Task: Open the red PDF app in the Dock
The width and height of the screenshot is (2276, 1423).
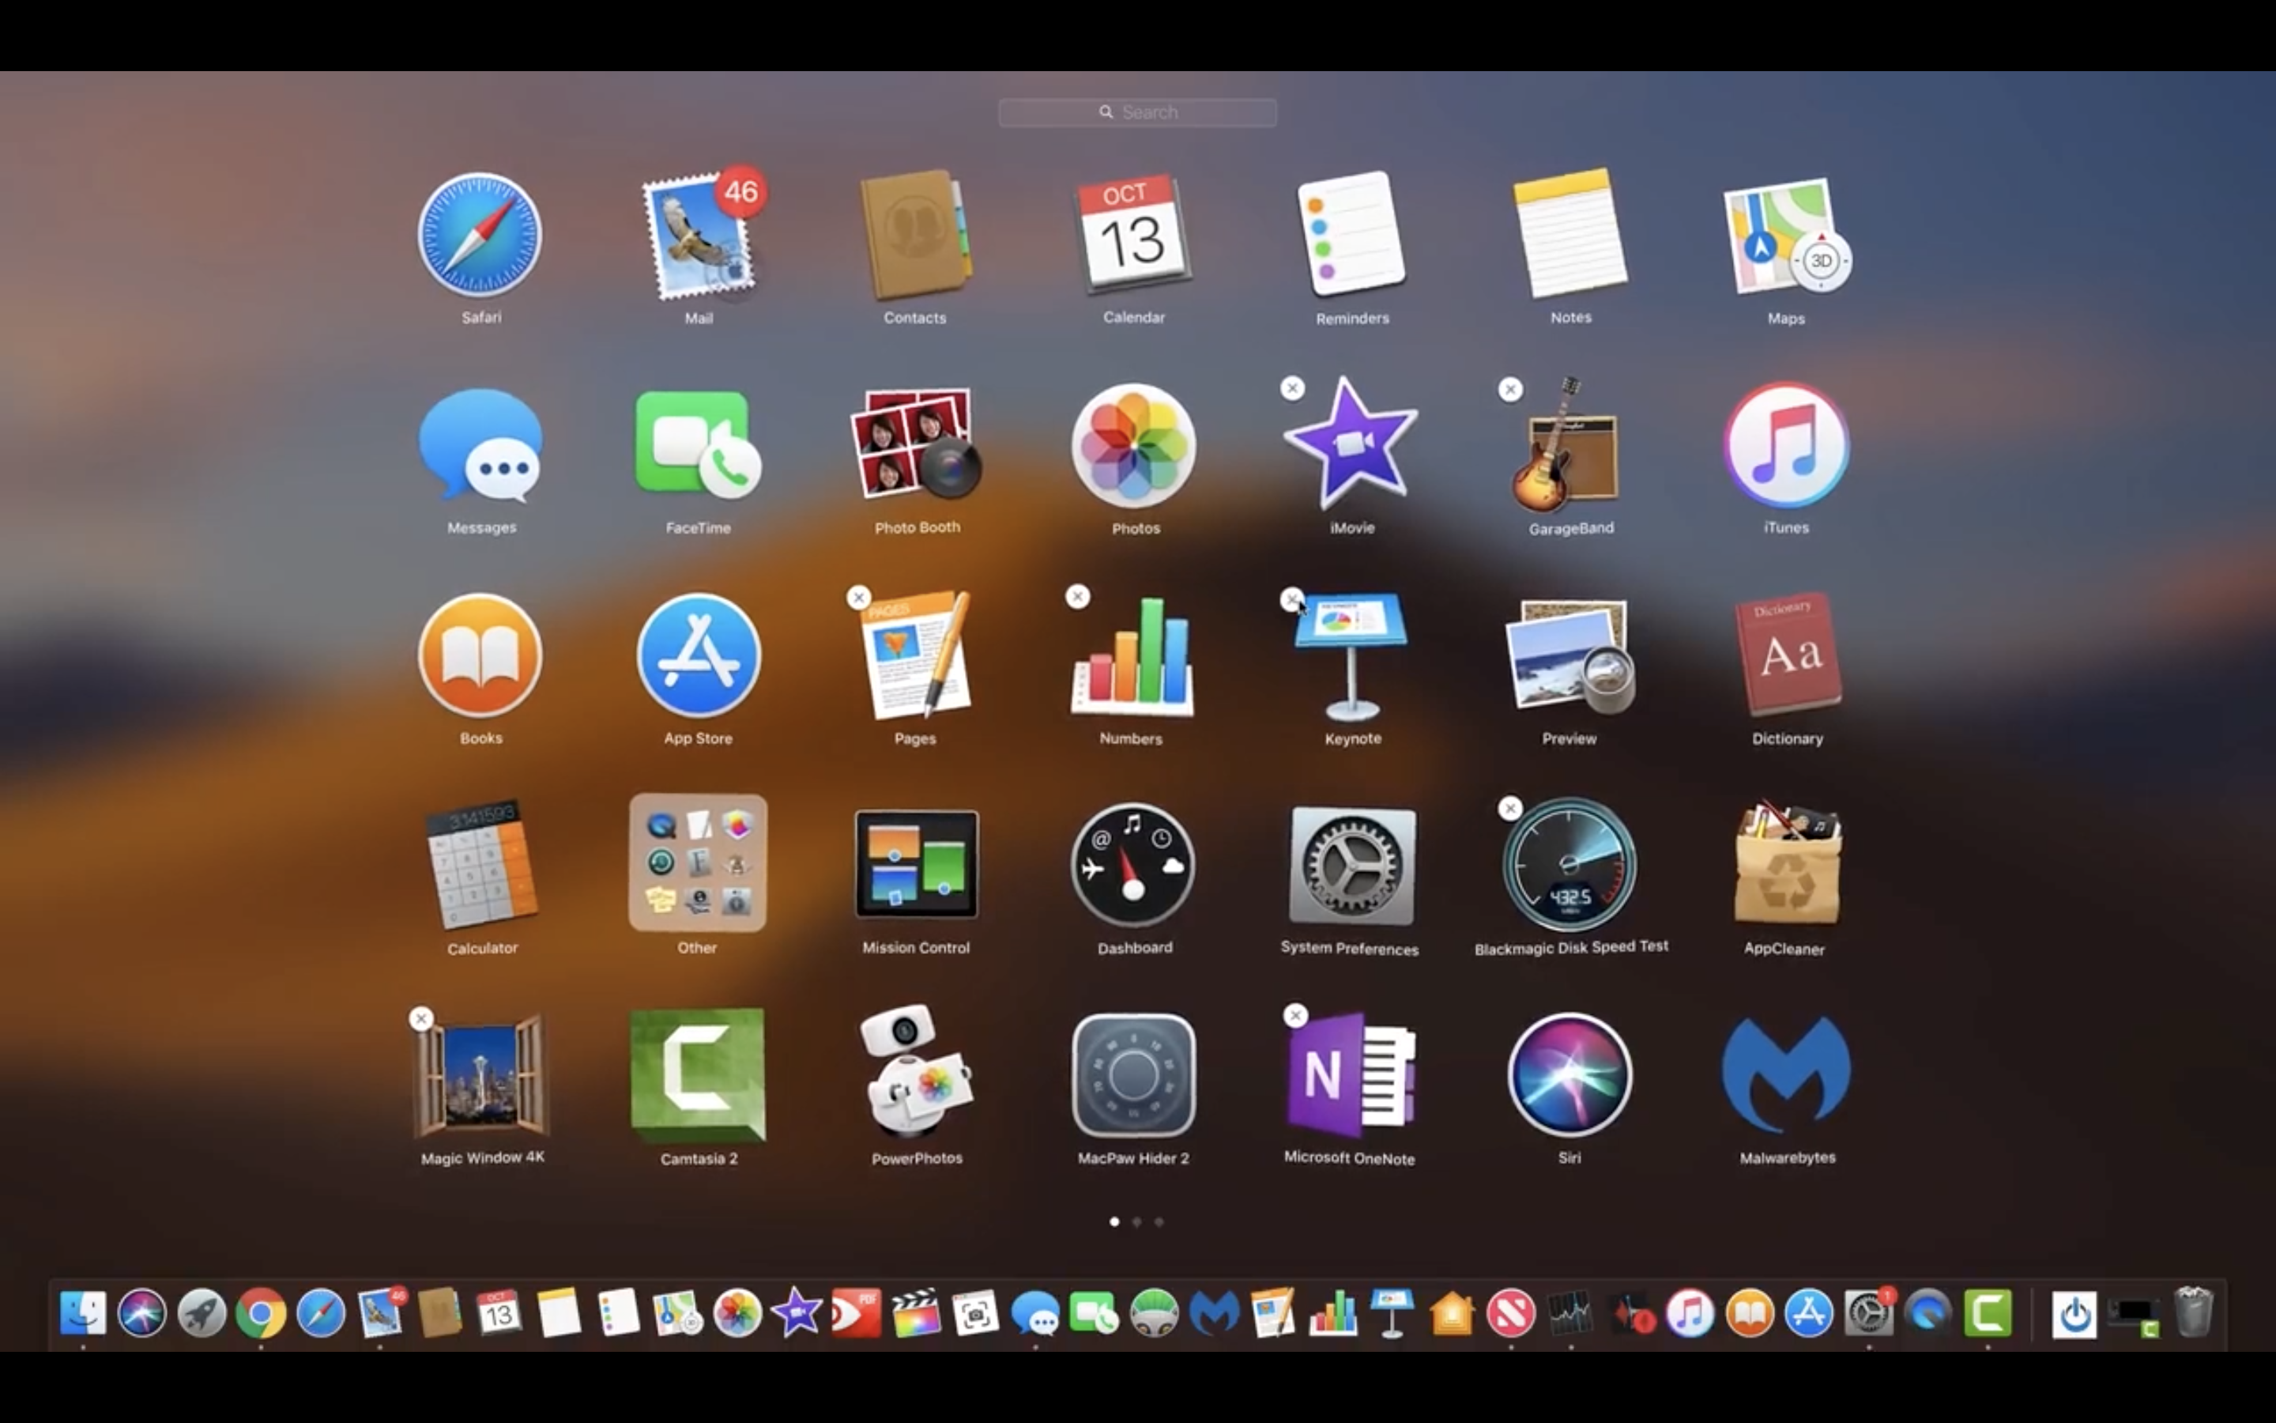Action: (x=856, y=1312)
